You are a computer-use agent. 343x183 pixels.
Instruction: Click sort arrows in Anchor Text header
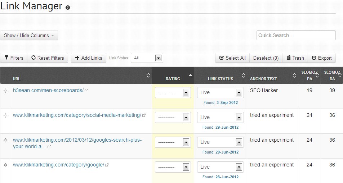294,76
